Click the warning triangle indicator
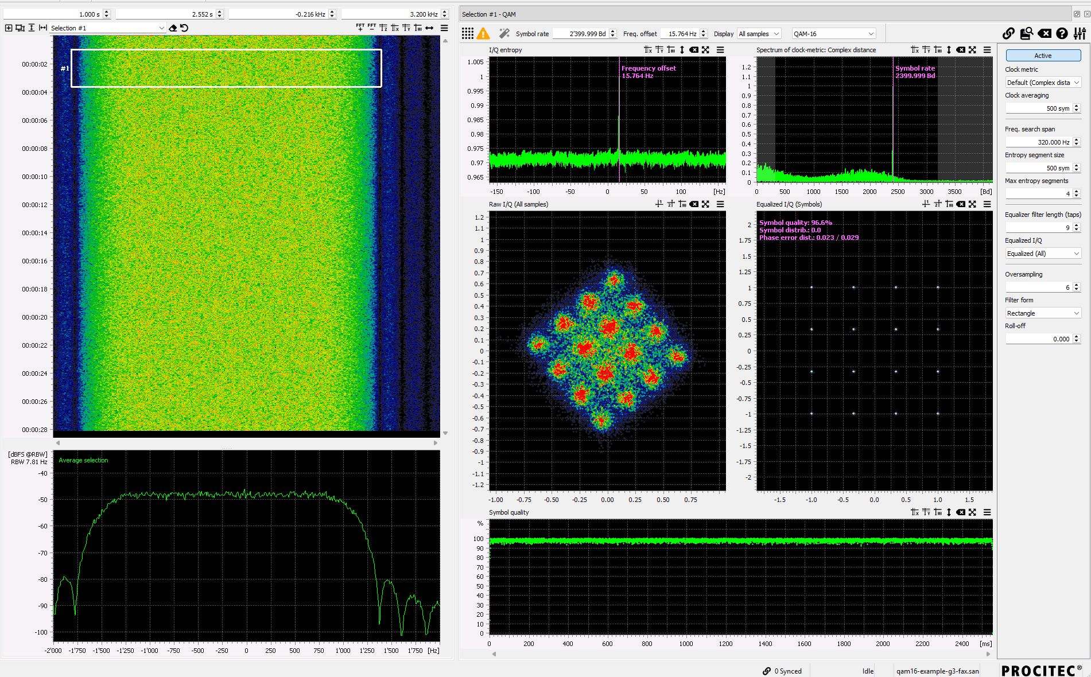Screen dimensions: 1091x677 pyautogui.click(x=483, y=33)
